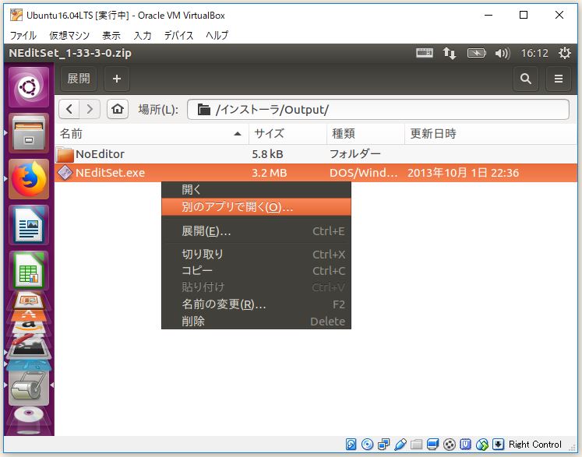
Task: Click the VirtualBox keyboard capture arrow icon
Action: (x=498, y=444)
